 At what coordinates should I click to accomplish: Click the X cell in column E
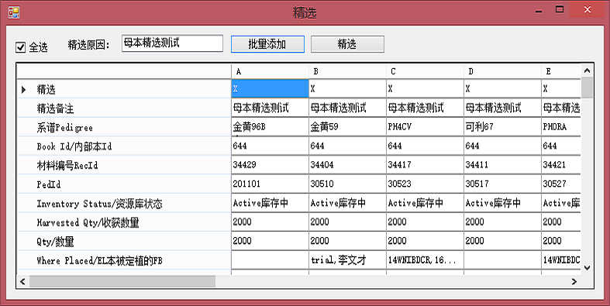(x=561, y=88)
